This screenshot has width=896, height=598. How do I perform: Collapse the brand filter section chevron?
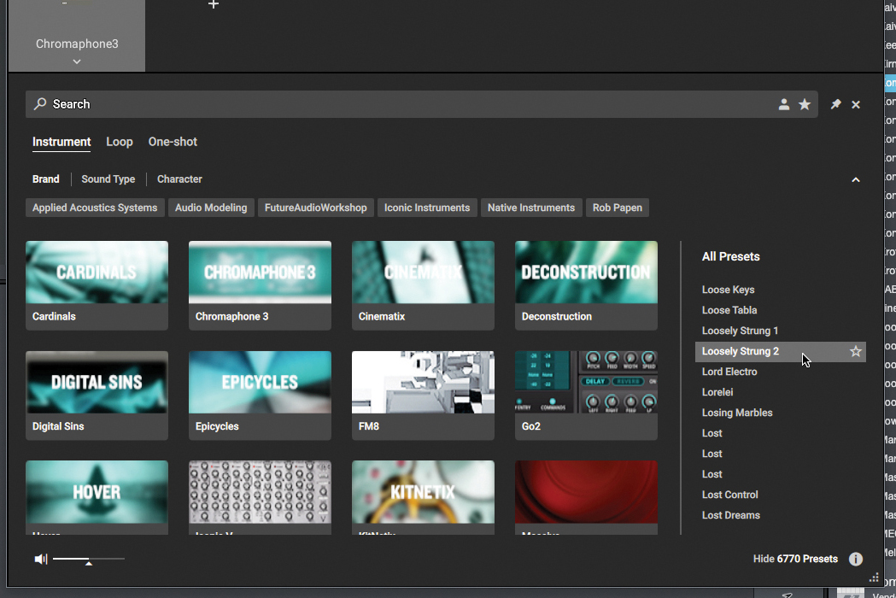(x=856, y=179)
